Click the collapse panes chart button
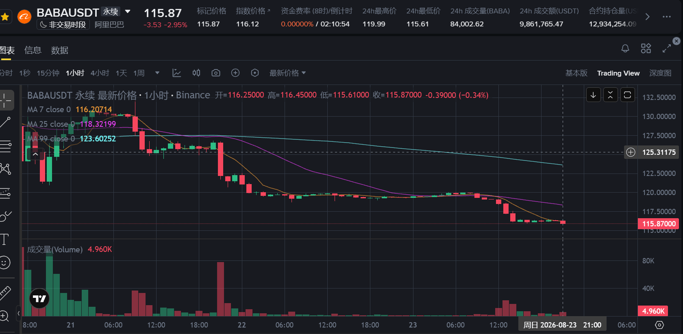683x334 pixels. 610,95
